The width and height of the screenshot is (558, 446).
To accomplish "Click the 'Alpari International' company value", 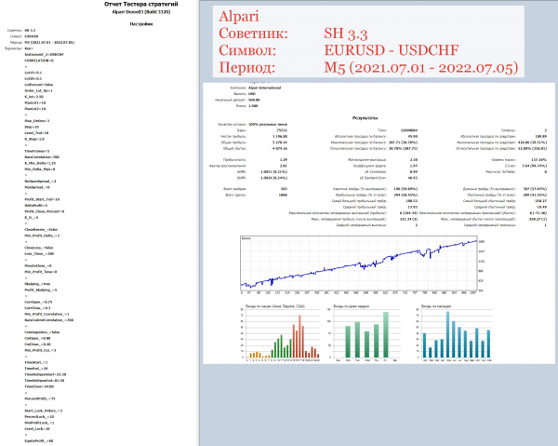I will (x=264, y=88).
